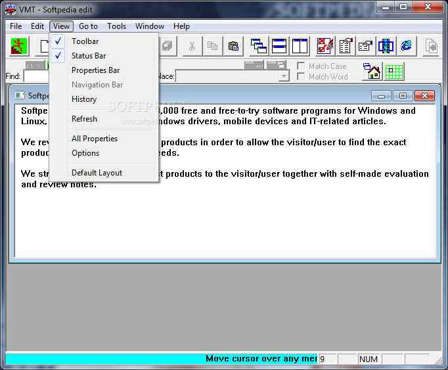448x370 pixels.
Task: Cascade windows using the toolbar icon
Action: [x=259, y=46]
